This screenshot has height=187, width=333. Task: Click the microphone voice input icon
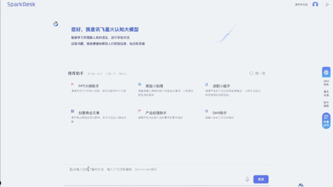[247, 179]
